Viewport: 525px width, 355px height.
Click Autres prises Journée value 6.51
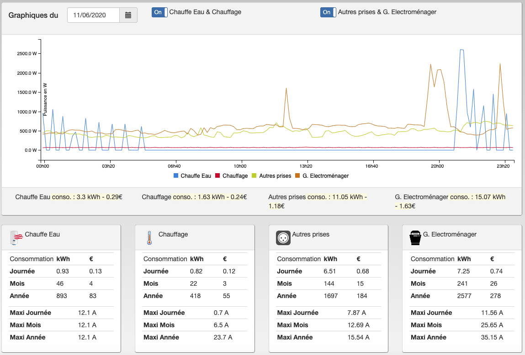330,271
